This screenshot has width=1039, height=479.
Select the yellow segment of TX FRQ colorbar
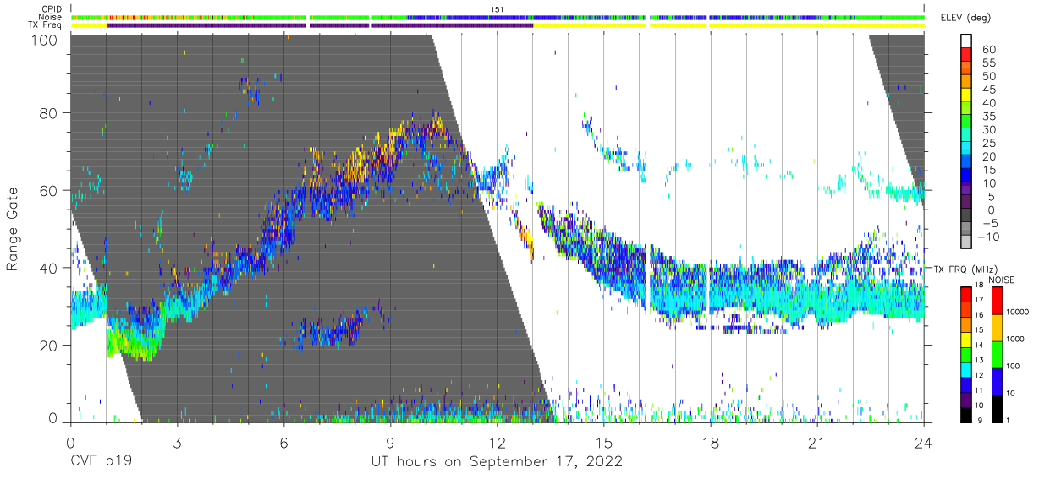pos(966,339)
